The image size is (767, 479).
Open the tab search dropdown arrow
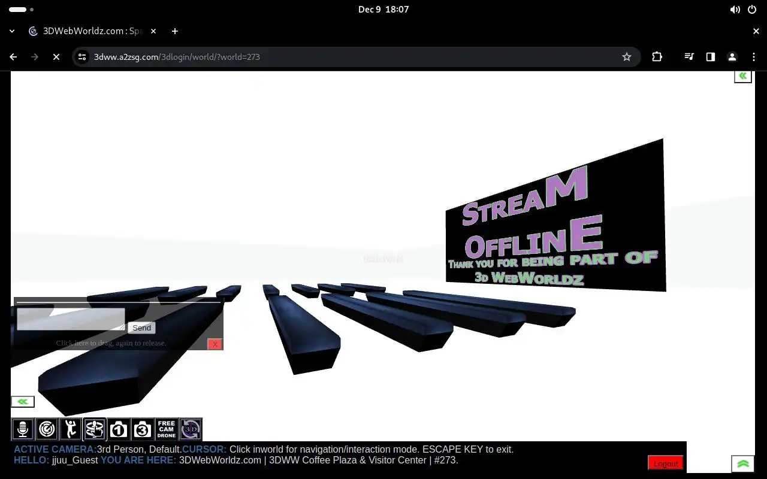tap(12, 31)
